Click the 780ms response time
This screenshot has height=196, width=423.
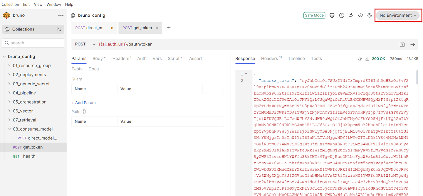pyautogui.click(x=396, y=59)
